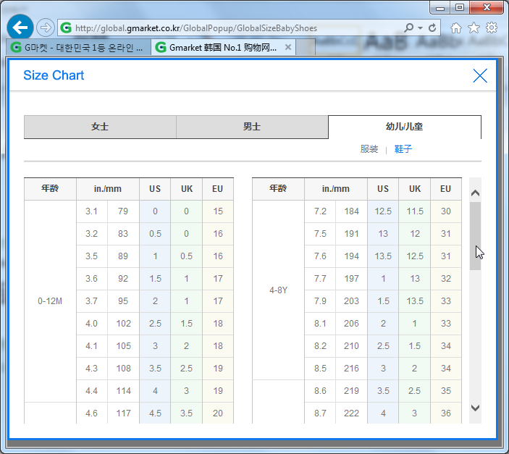Open the browser home page icon
Image resolution: width=509 pixels, height=454 pixels.
click(x=456, y=28)
